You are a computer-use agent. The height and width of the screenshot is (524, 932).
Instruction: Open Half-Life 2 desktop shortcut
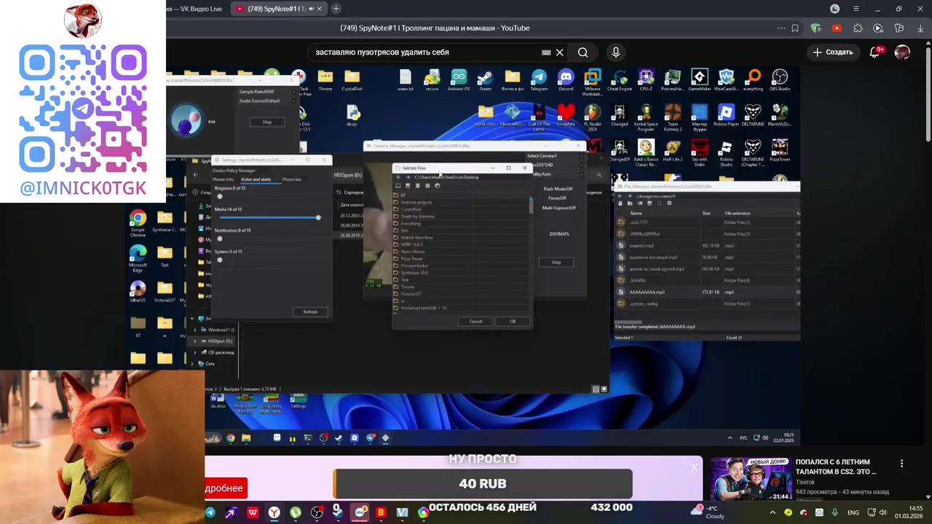pos(672,151)
